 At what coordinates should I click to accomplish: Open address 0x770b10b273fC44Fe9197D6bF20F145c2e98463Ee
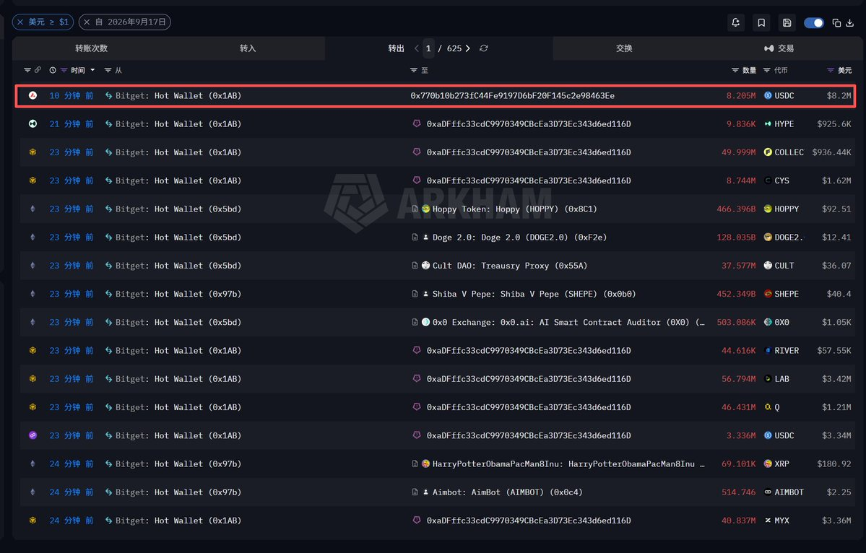tap(513, 95)
